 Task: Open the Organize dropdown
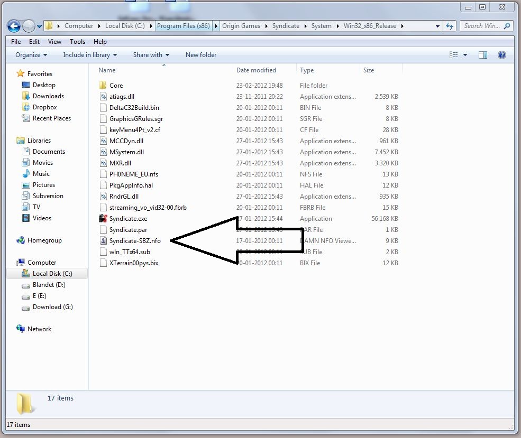tap(31, 55)
